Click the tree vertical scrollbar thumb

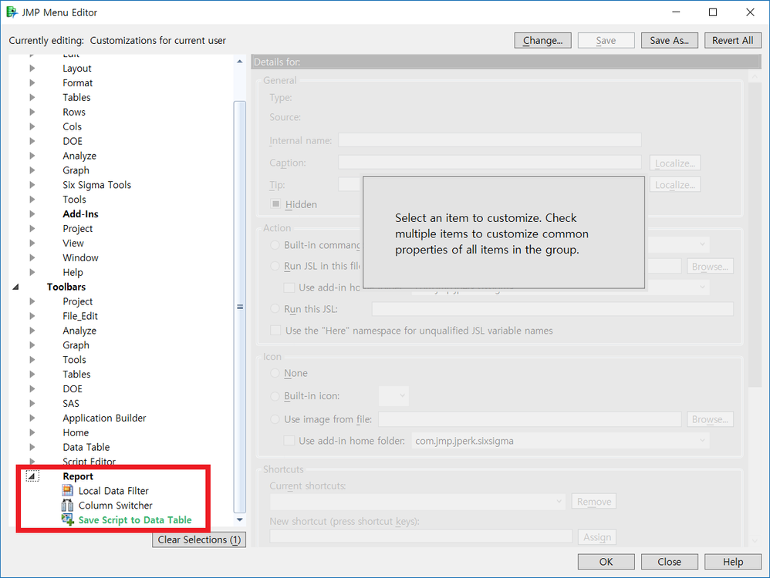coord(240,307)
